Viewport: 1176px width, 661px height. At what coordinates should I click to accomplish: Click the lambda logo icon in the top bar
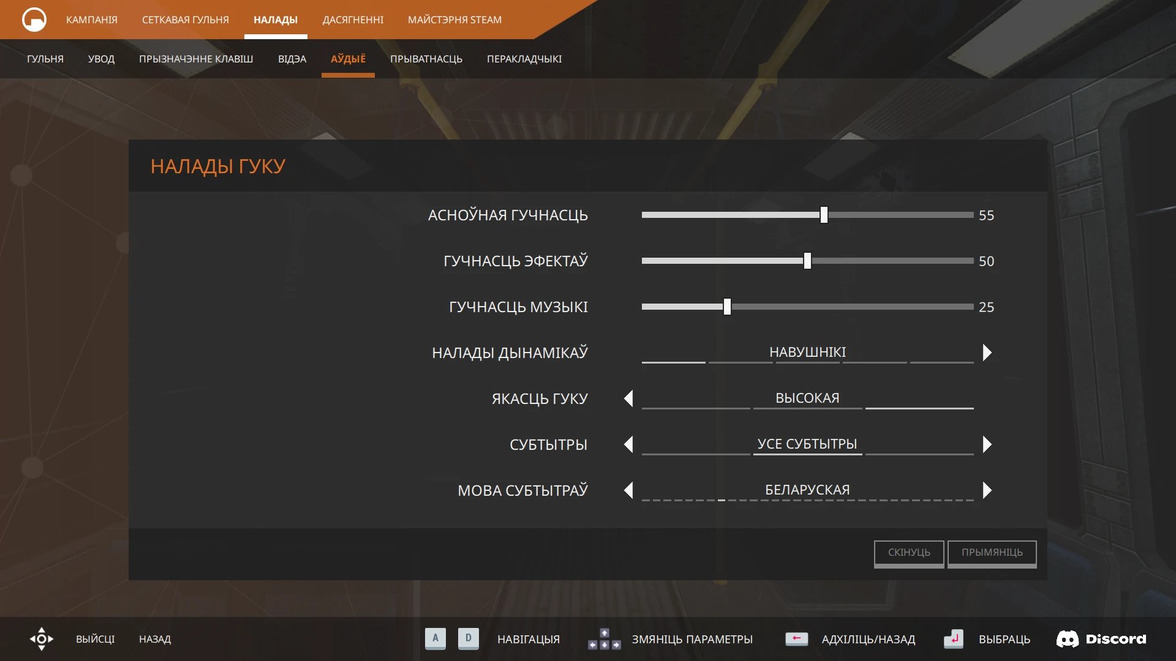click(34, 20)
